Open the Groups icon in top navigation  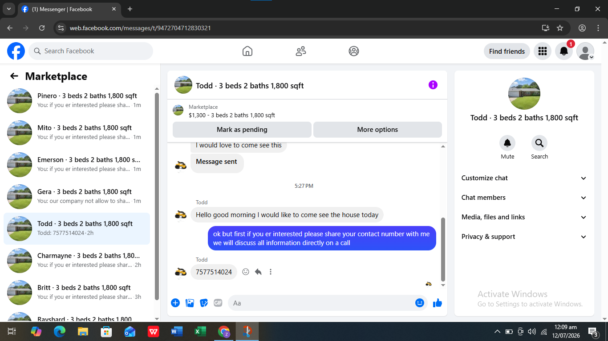[x=354, y=51]
